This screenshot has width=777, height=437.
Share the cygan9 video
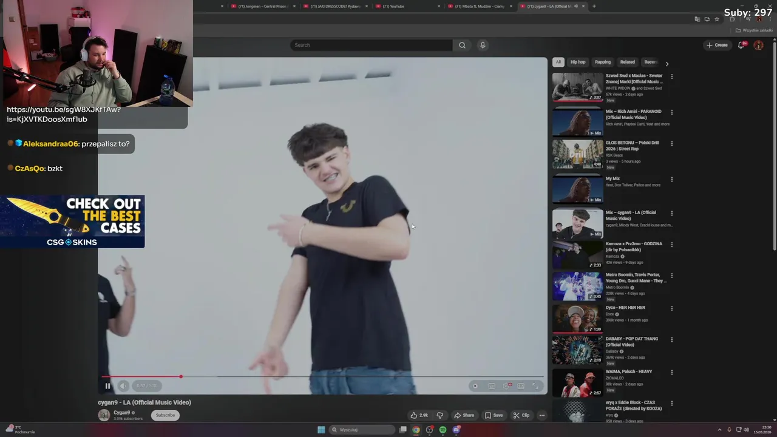[x=464, y=415]
